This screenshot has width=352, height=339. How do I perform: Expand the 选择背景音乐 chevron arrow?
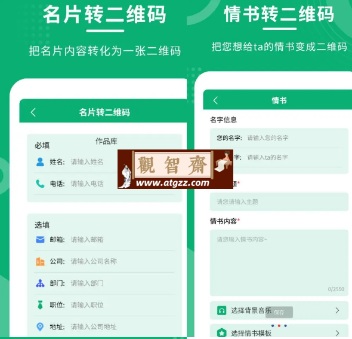coord(337,310)
